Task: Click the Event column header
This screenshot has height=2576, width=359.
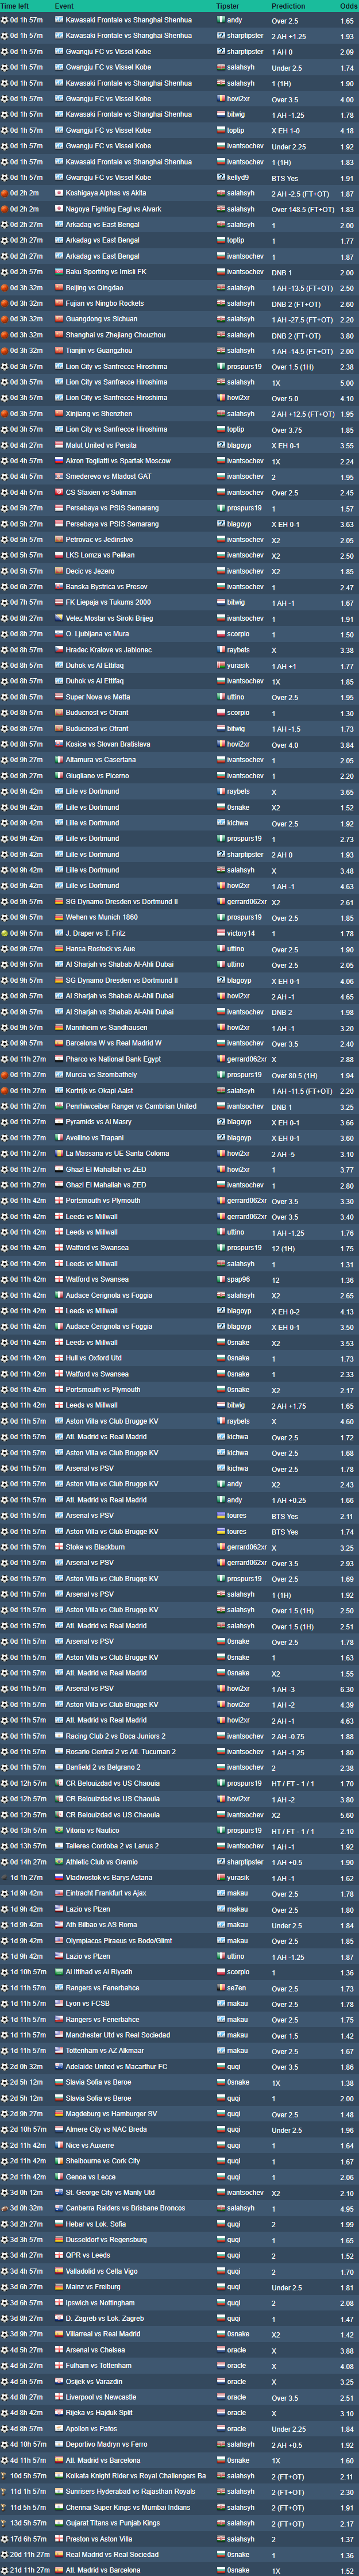Action: tap(64, 6)
